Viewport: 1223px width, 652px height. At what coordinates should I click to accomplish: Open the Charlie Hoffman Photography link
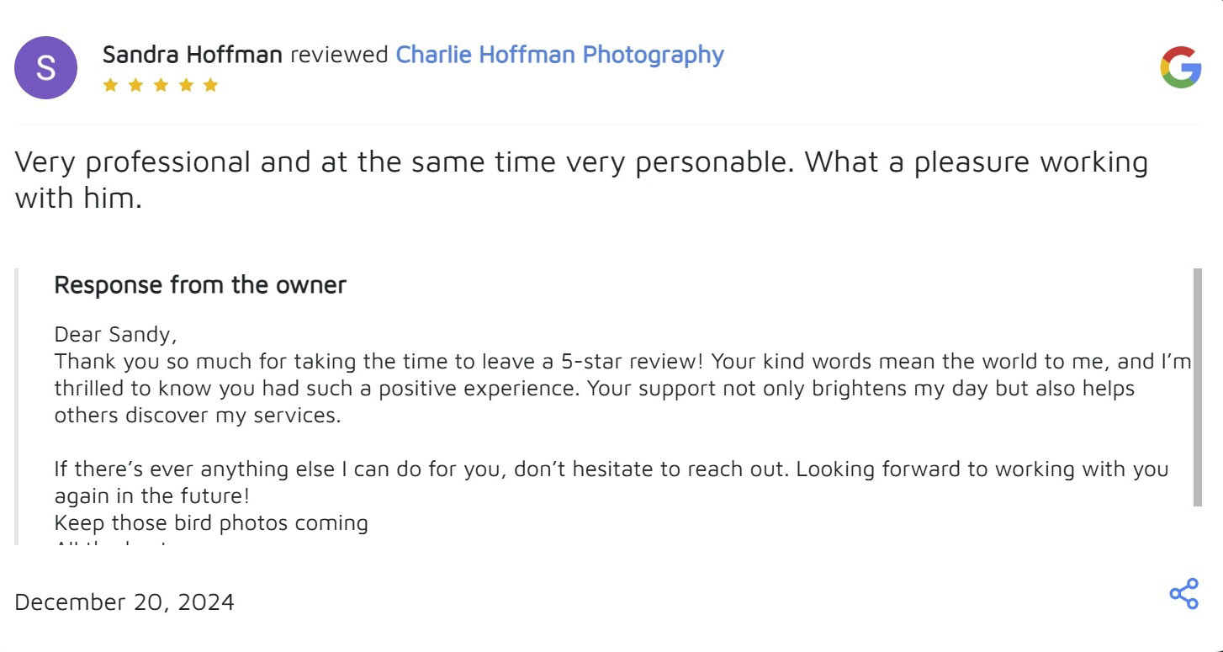pos(559,55)
